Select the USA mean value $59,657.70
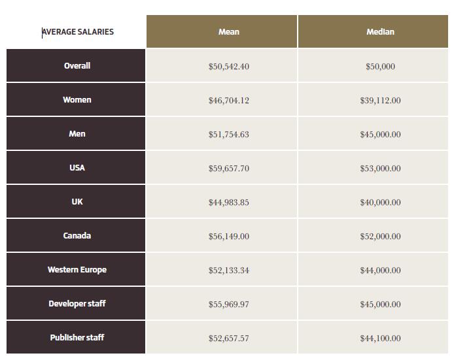Screen dimensions: 454x362 pyautogui.click(x=229, y=169)
